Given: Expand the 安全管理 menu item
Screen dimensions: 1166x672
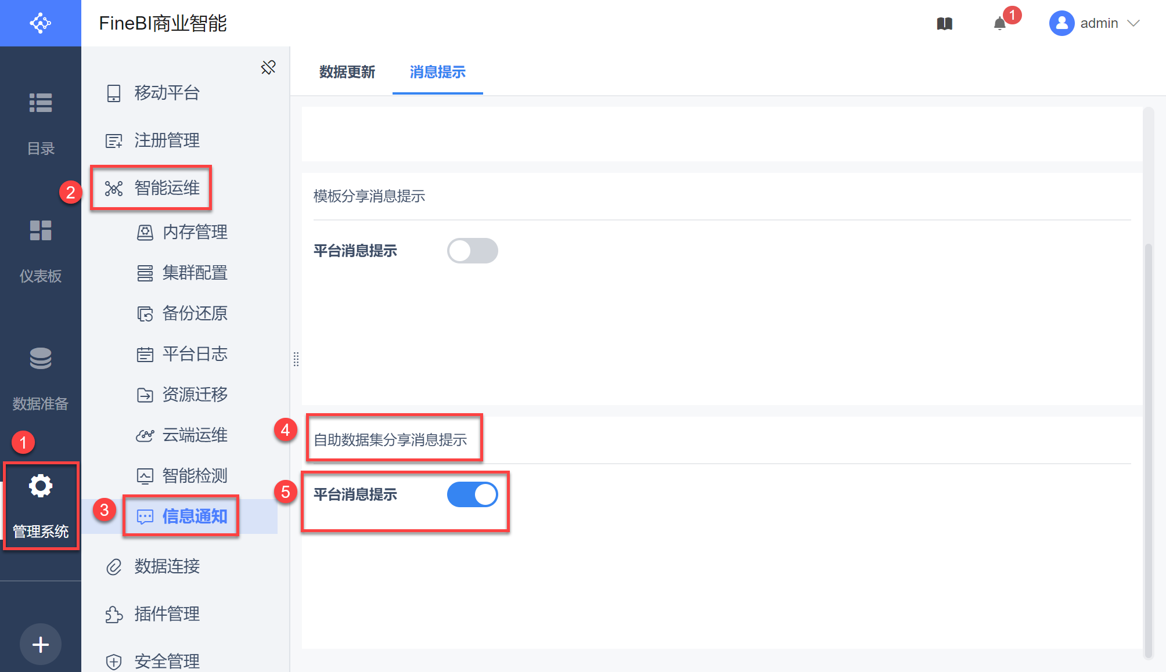Looking at the screenshot, I should [x=167, y=660].
